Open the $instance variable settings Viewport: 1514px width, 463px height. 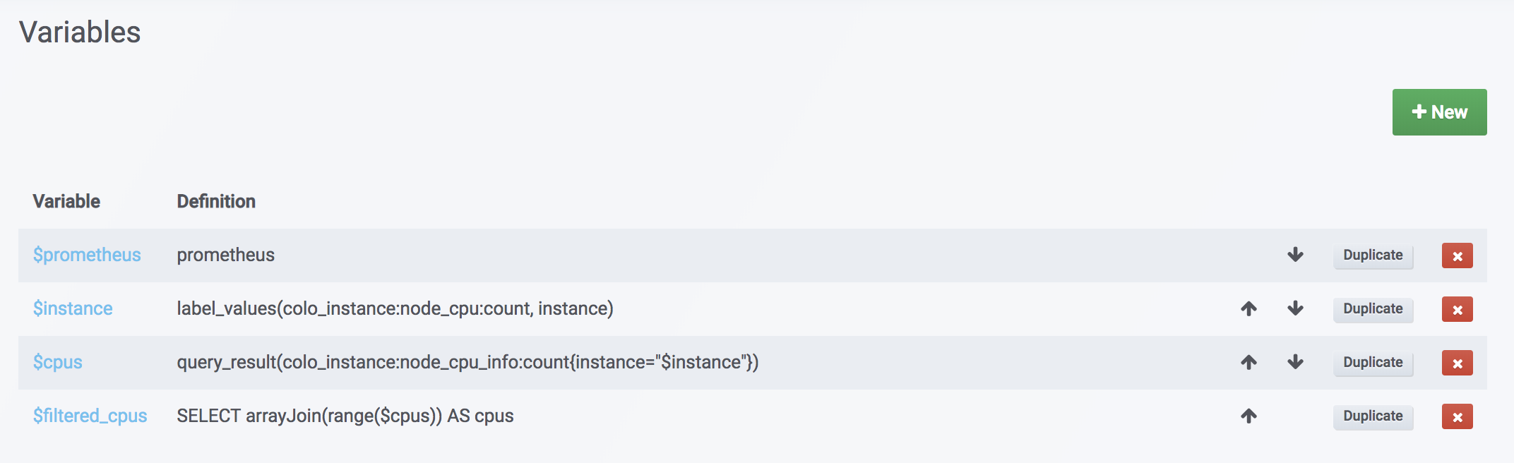pyautogui.click(x=73, y=309)
